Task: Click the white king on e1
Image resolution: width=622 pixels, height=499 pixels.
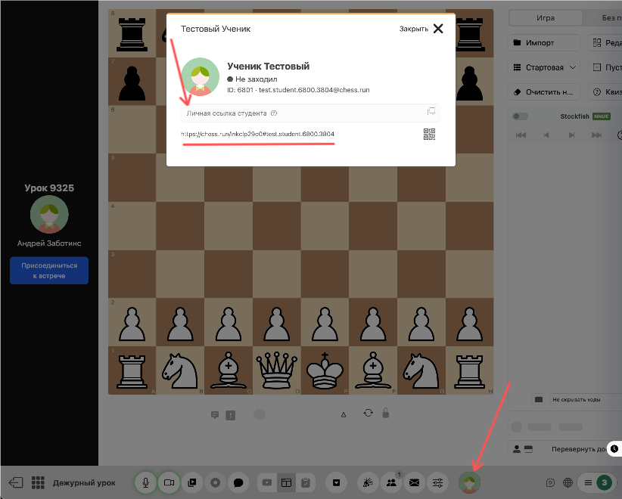Action: click(325, 370)
